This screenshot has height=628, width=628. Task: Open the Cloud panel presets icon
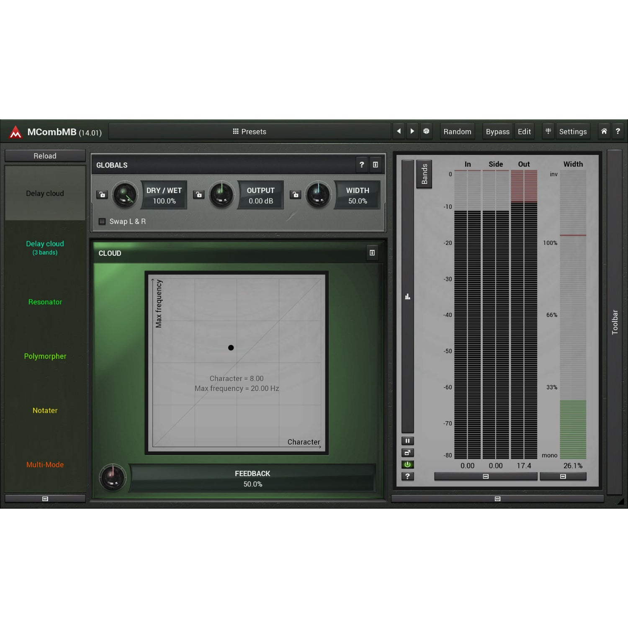click(x=372, y=253)
